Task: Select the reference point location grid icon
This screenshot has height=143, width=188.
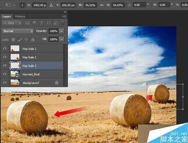Action: (23, 5)
